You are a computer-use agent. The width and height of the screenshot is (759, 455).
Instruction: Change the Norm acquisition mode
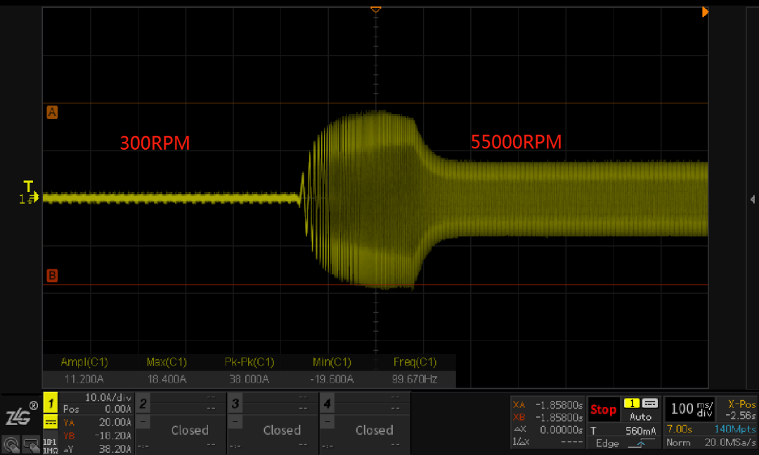pos(677,442)
